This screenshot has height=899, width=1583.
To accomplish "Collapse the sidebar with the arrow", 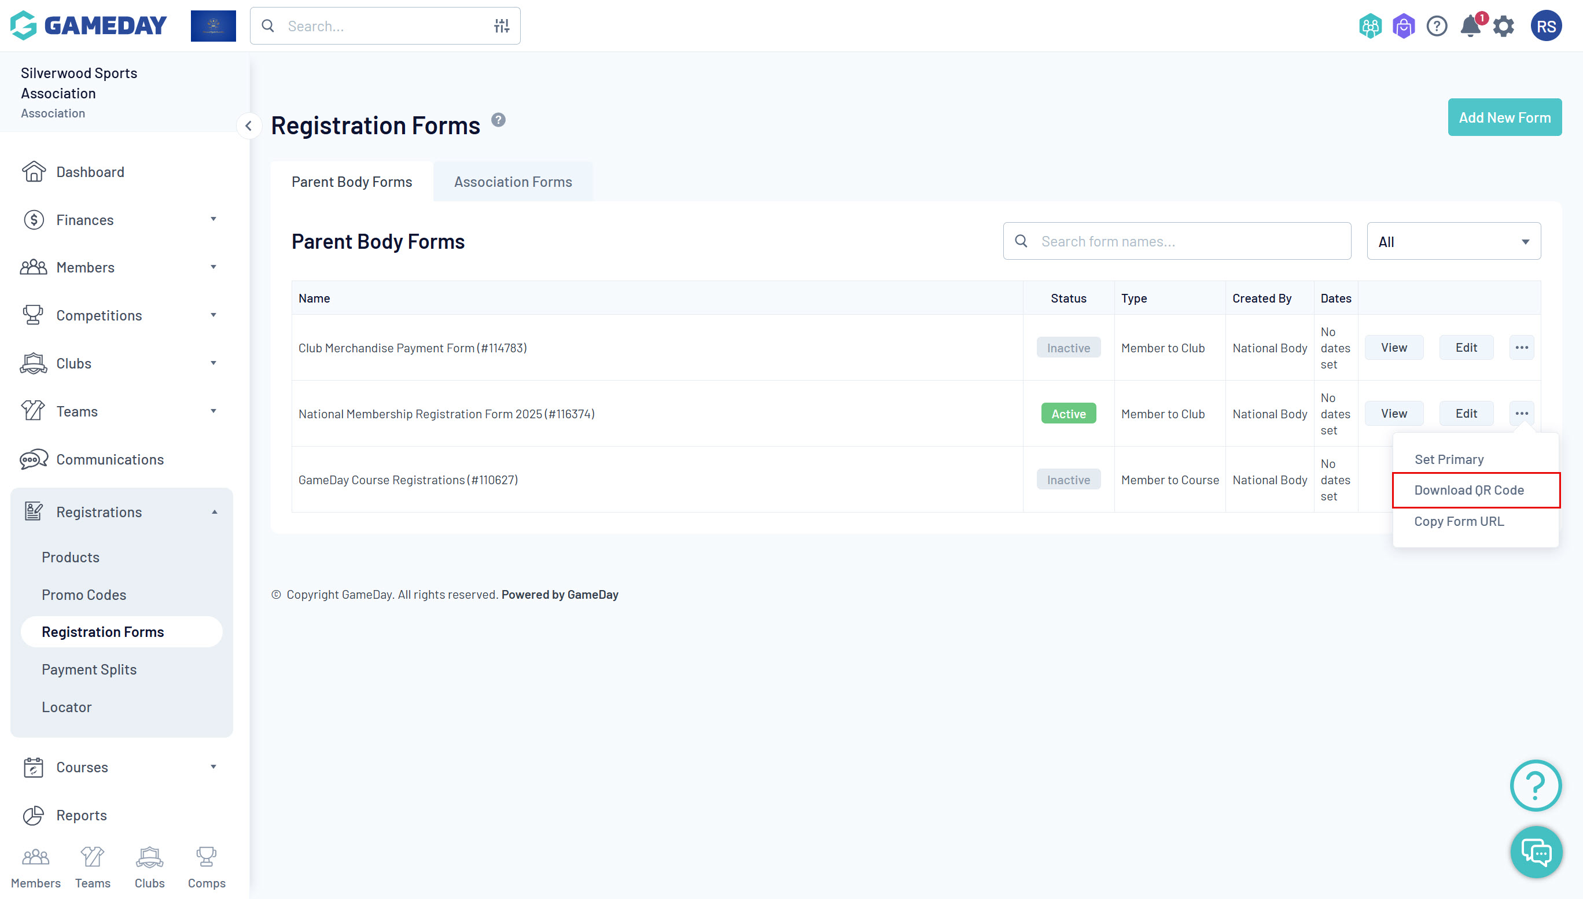I will (x=248, y=126).
